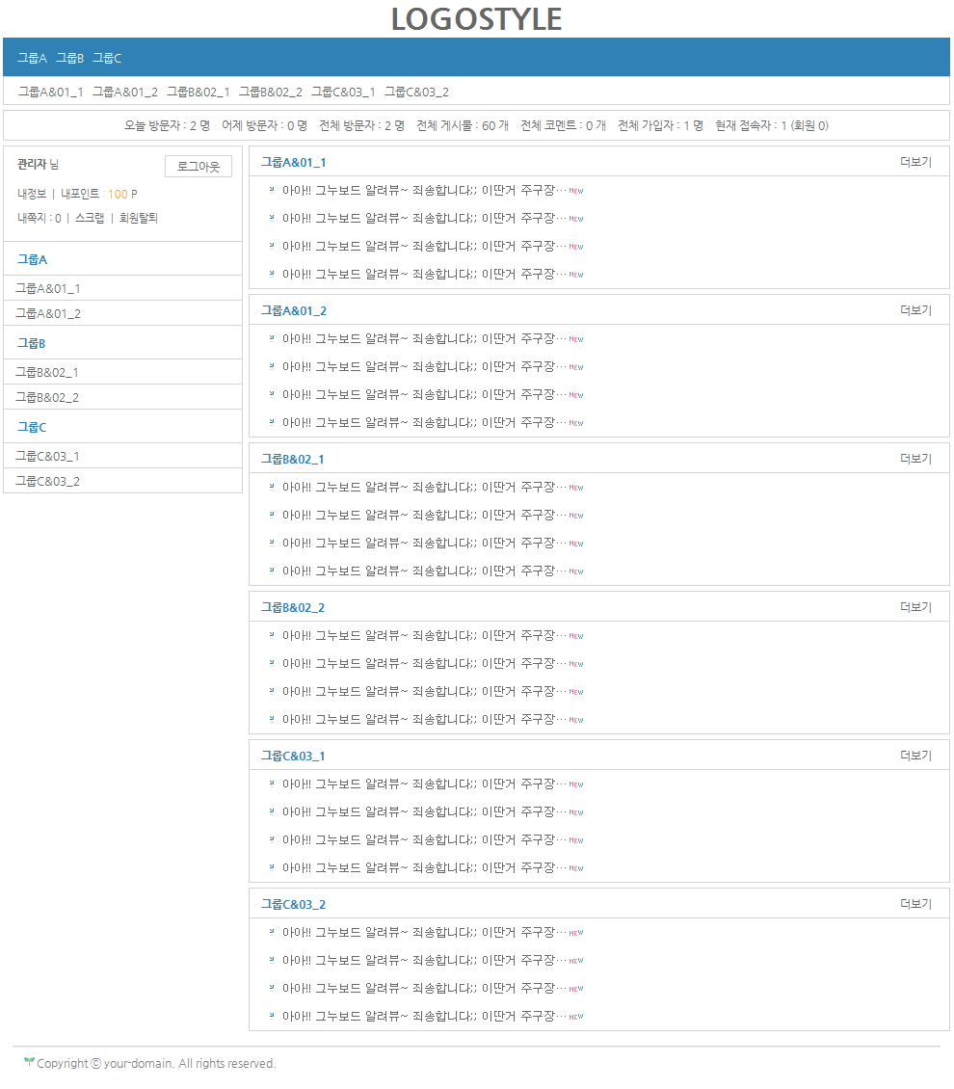954x1089 pixels.
Task: Click bullet icon of first 그룹A&01_2 post
Action: click(x=272, y=338)
